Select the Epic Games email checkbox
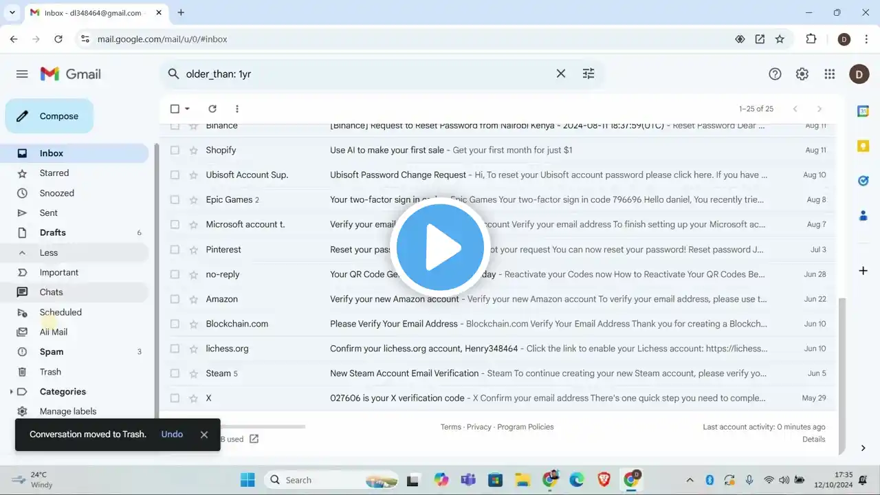Image resolution: width=880 pixels, height=495 pixels. click(175, 199)
